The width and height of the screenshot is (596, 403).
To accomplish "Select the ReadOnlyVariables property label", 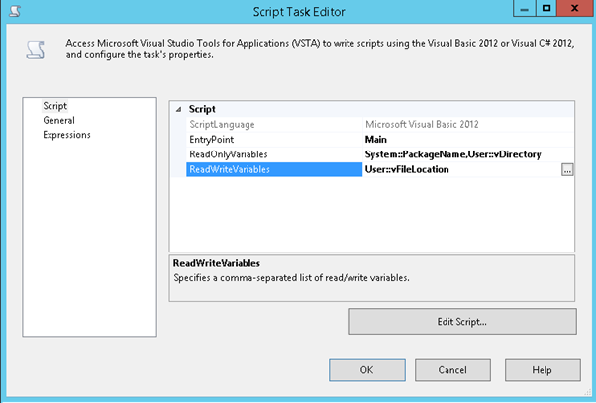I will pos(228,154).
